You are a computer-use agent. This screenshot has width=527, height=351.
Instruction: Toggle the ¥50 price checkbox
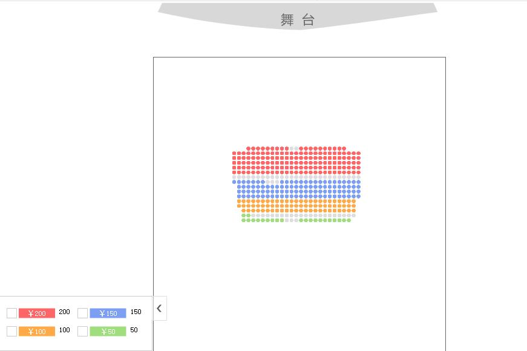83,331
